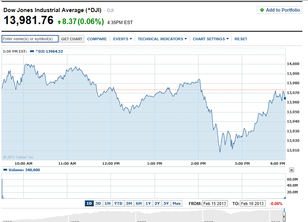308x222 pixels.
Task: Open the Chart Settings dropdown
Action: click(x=211, y=39)
